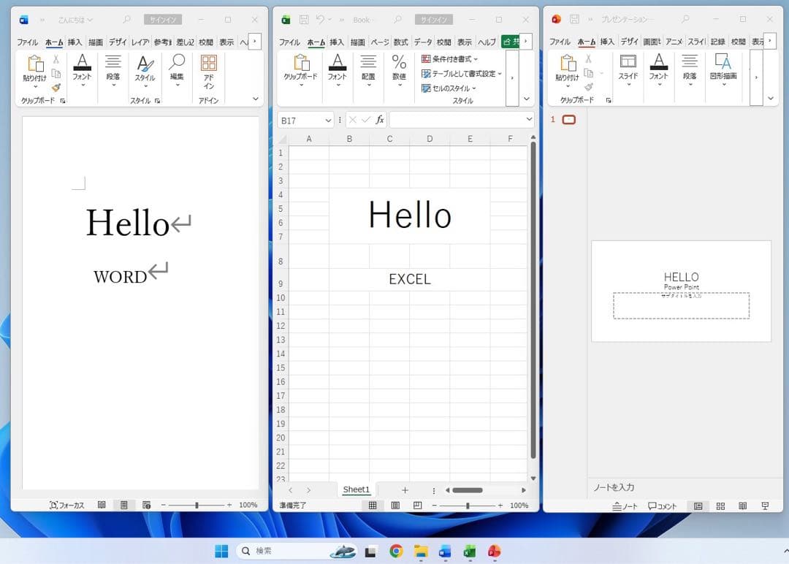Click Cut scissors icon in Word ribbon
This screenshot has width=789, height=564.
pos(56,59)
